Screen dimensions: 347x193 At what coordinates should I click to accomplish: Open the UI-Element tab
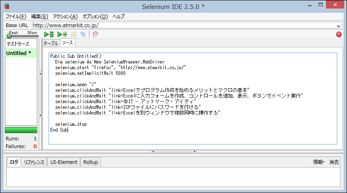tap(64, 162)
